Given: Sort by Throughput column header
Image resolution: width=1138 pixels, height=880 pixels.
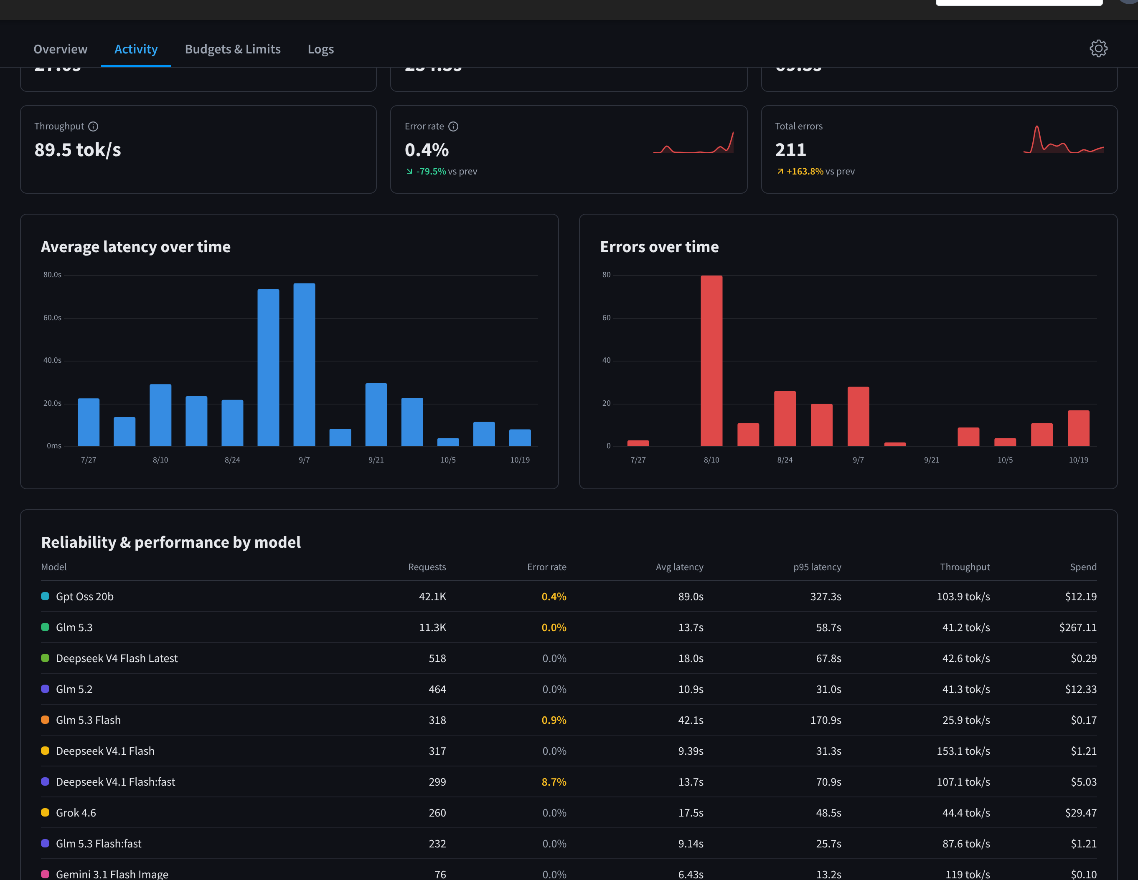Looking at the screenshot, I should click(965, 567).
